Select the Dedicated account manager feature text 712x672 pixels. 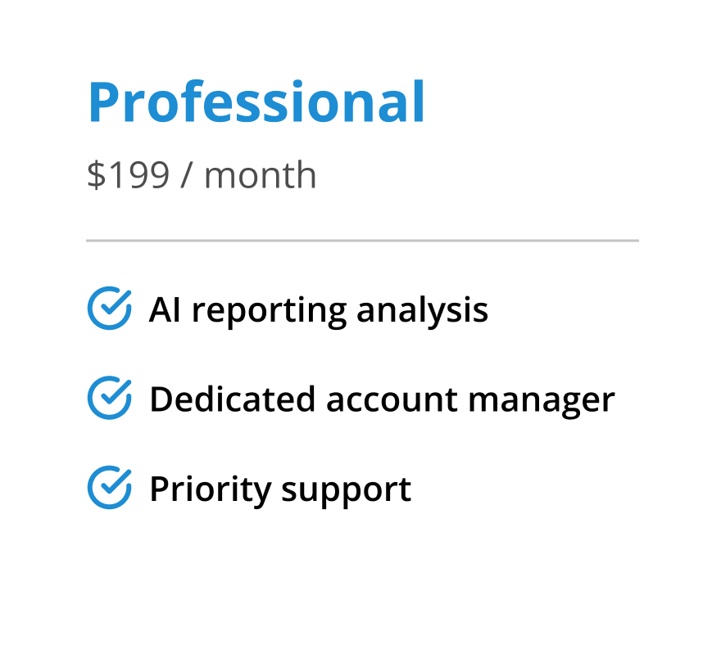click(x=381, y=399)
